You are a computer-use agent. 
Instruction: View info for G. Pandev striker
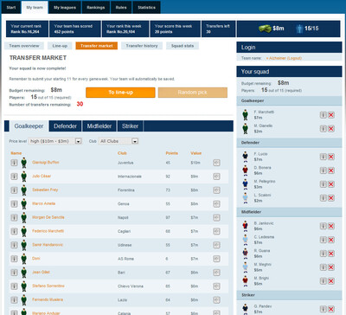tap(324, 309)
